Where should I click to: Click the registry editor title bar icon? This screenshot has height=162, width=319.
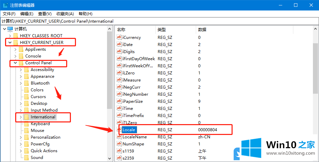pos(5,5)
